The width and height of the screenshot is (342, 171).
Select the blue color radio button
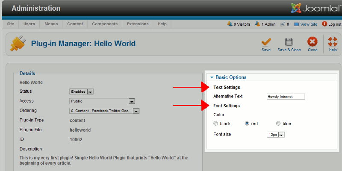click(278, 124)
